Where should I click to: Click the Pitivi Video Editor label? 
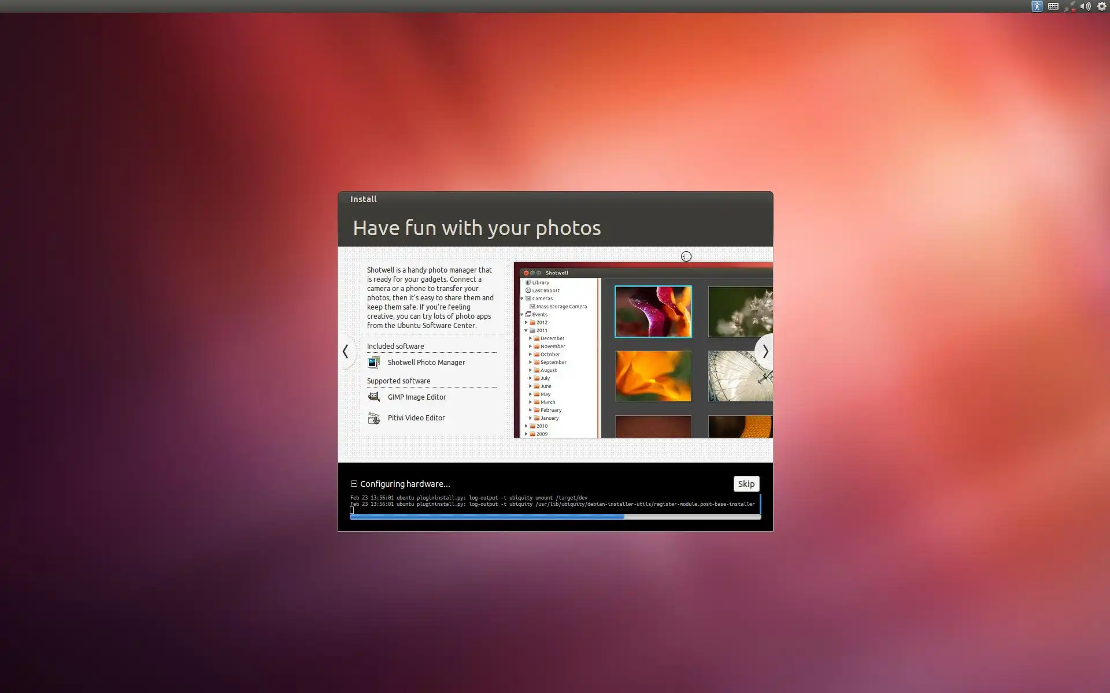click(416, 418)
